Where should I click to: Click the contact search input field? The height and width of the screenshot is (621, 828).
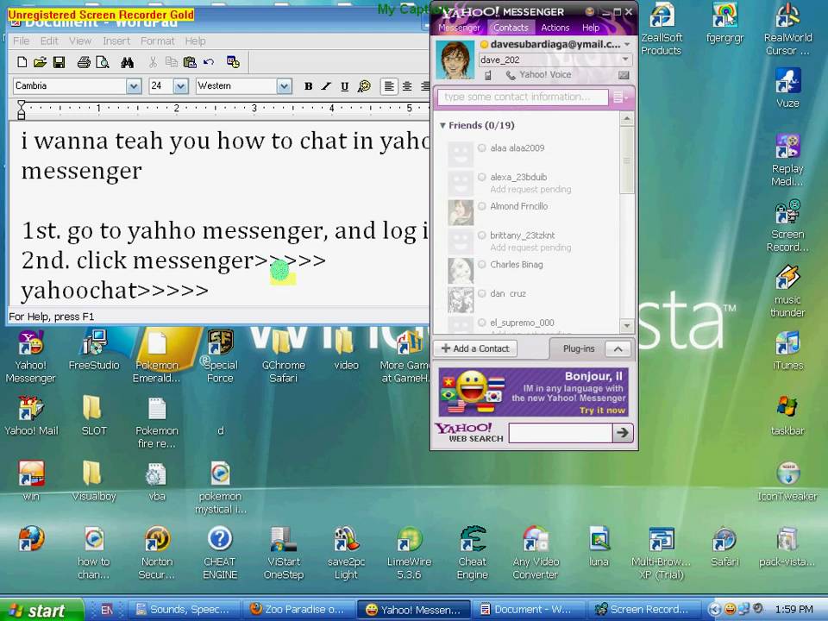(523, 97)
